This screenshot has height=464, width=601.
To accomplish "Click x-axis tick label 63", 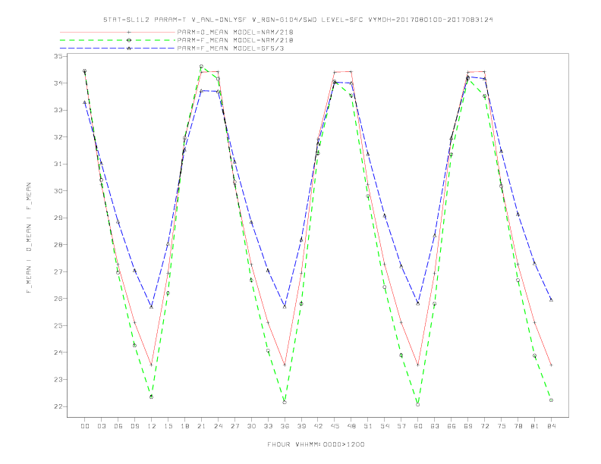I will tap(435, 426).
